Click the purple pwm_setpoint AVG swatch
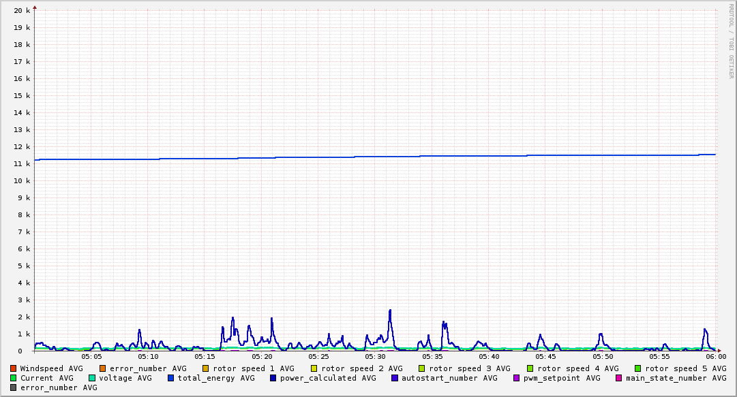 [x=516, y=378]
